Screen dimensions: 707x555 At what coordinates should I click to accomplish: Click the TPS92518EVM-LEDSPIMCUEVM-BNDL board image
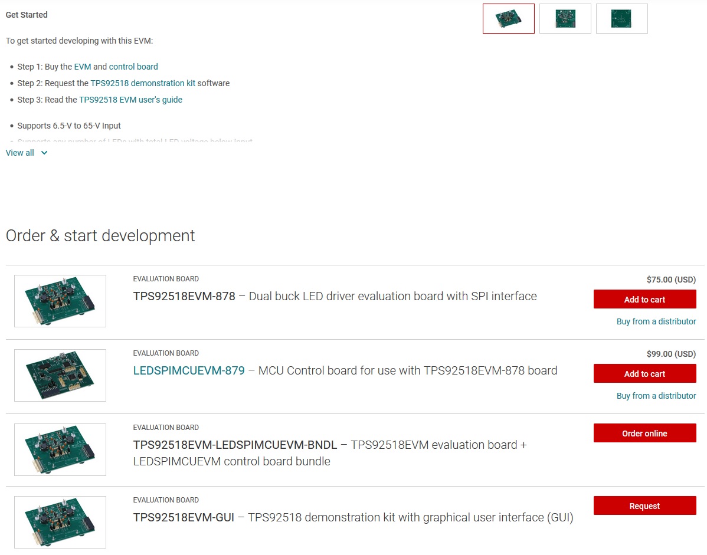60,449
